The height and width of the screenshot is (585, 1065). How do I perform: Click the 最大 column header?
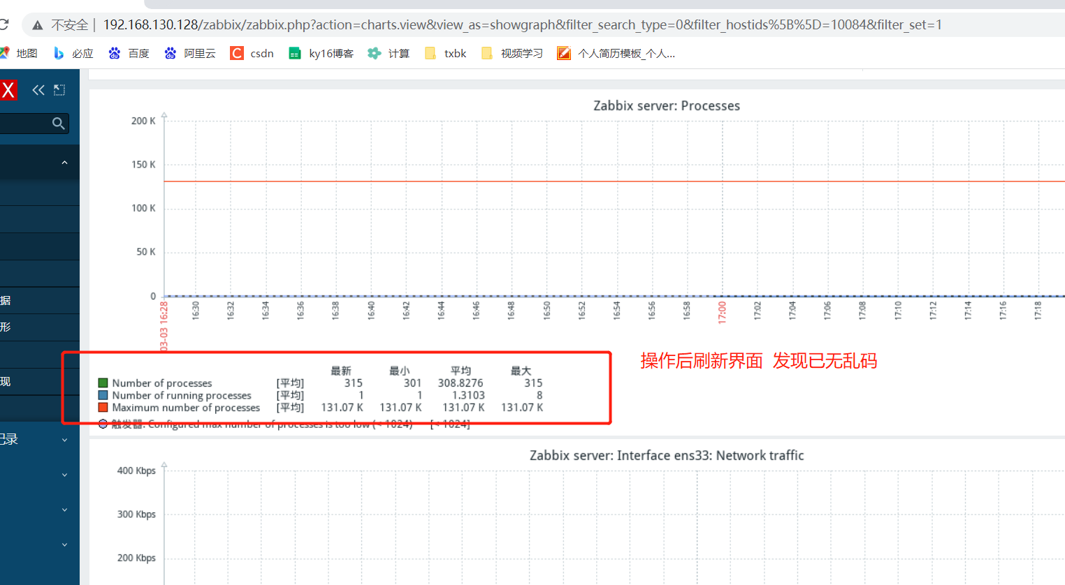(x=521, y=371)
